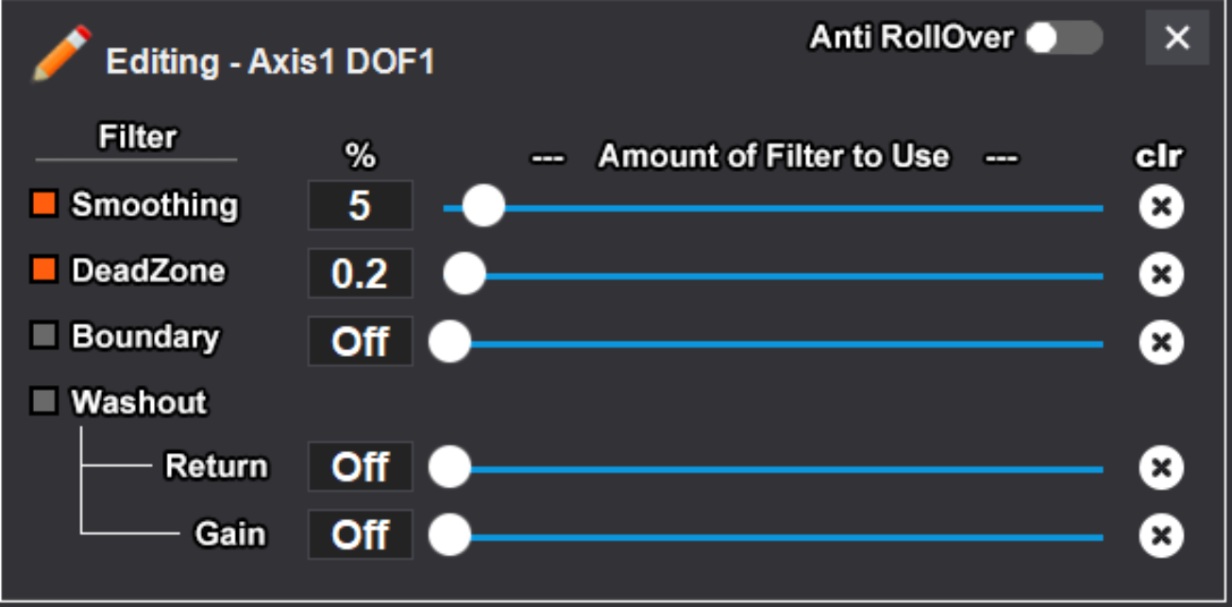Click the Gain slider handle
Image resolution: width=1232 pixels, height=607 pixels.
click(449, 535)
